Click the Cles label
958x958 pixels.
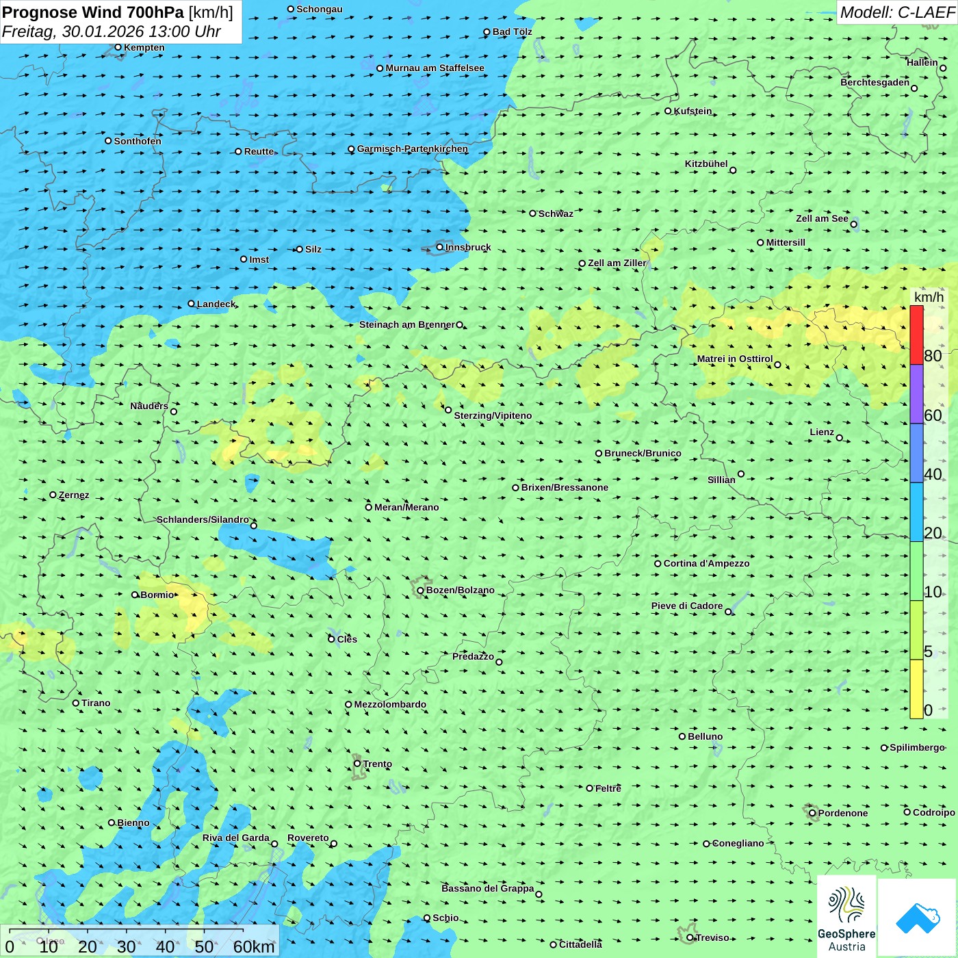(347, 639)
